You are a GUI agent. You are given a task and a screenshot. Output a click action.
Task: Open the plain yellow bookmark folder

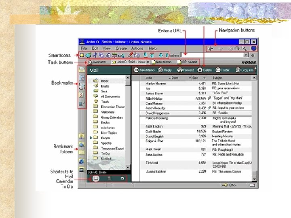82,153
